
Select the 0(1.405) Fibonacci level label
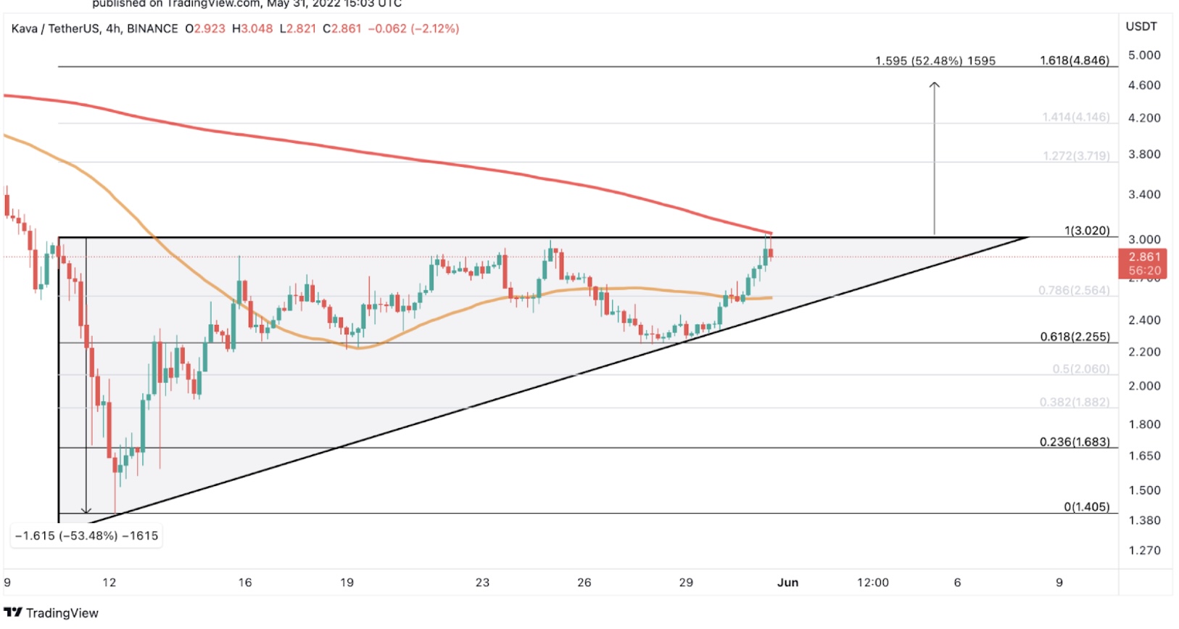(1087, 507)
